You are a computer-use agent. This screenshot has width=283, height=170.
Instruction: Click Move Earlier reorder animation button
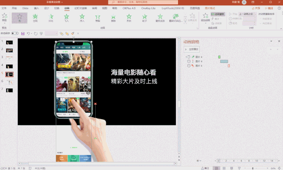click(x=271, y=49)
